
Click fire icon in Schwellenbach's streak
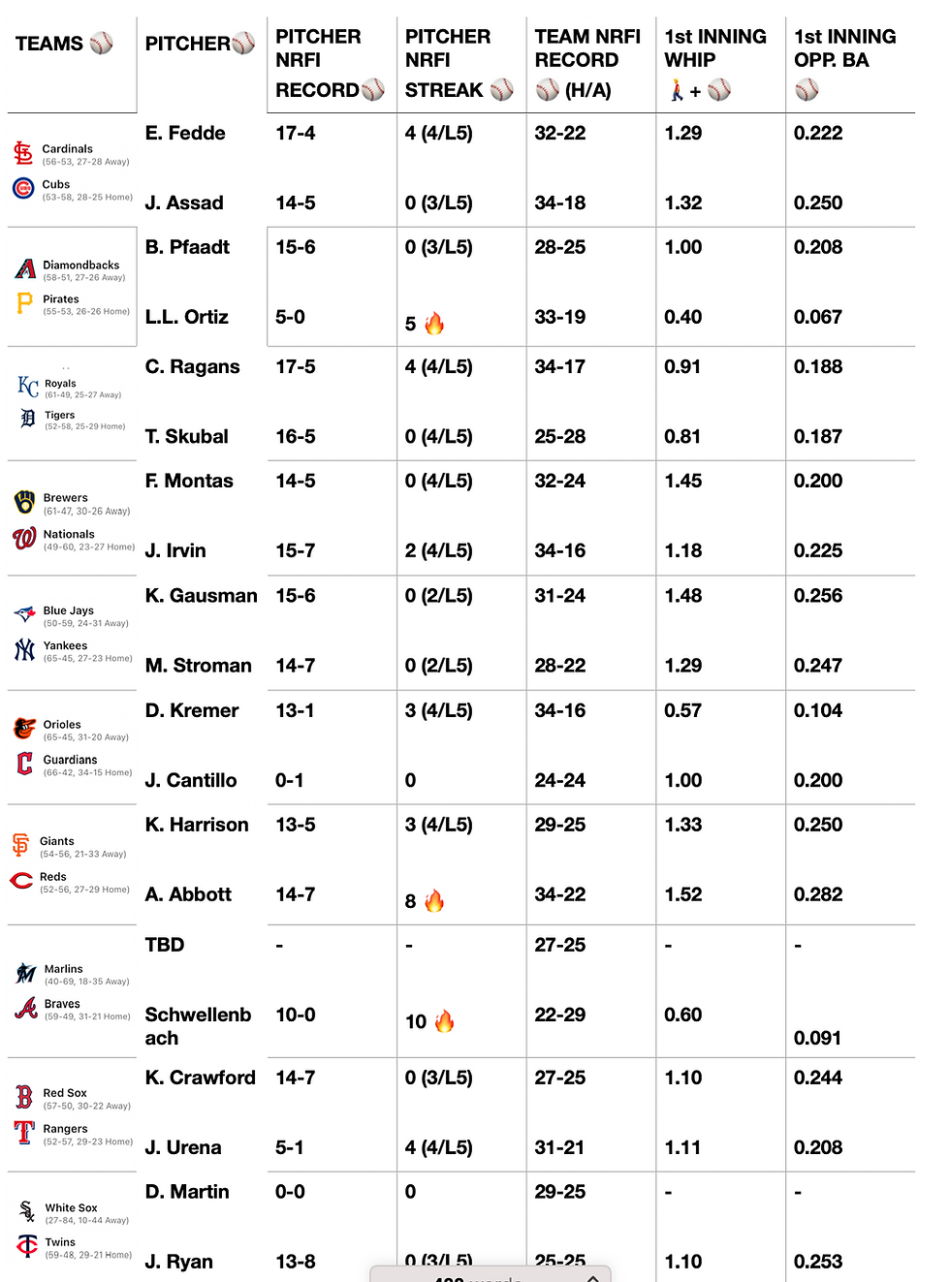[444, 1021]
